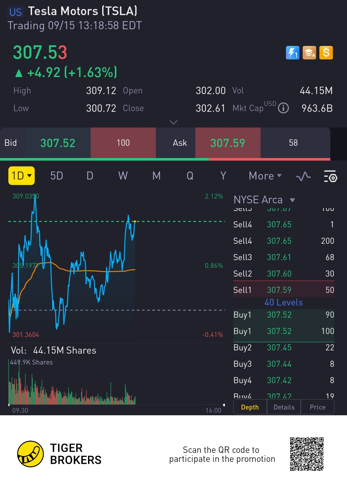Expand quote details with down chevron
This screenshot has height=493, width=347.
click(173, 122)
